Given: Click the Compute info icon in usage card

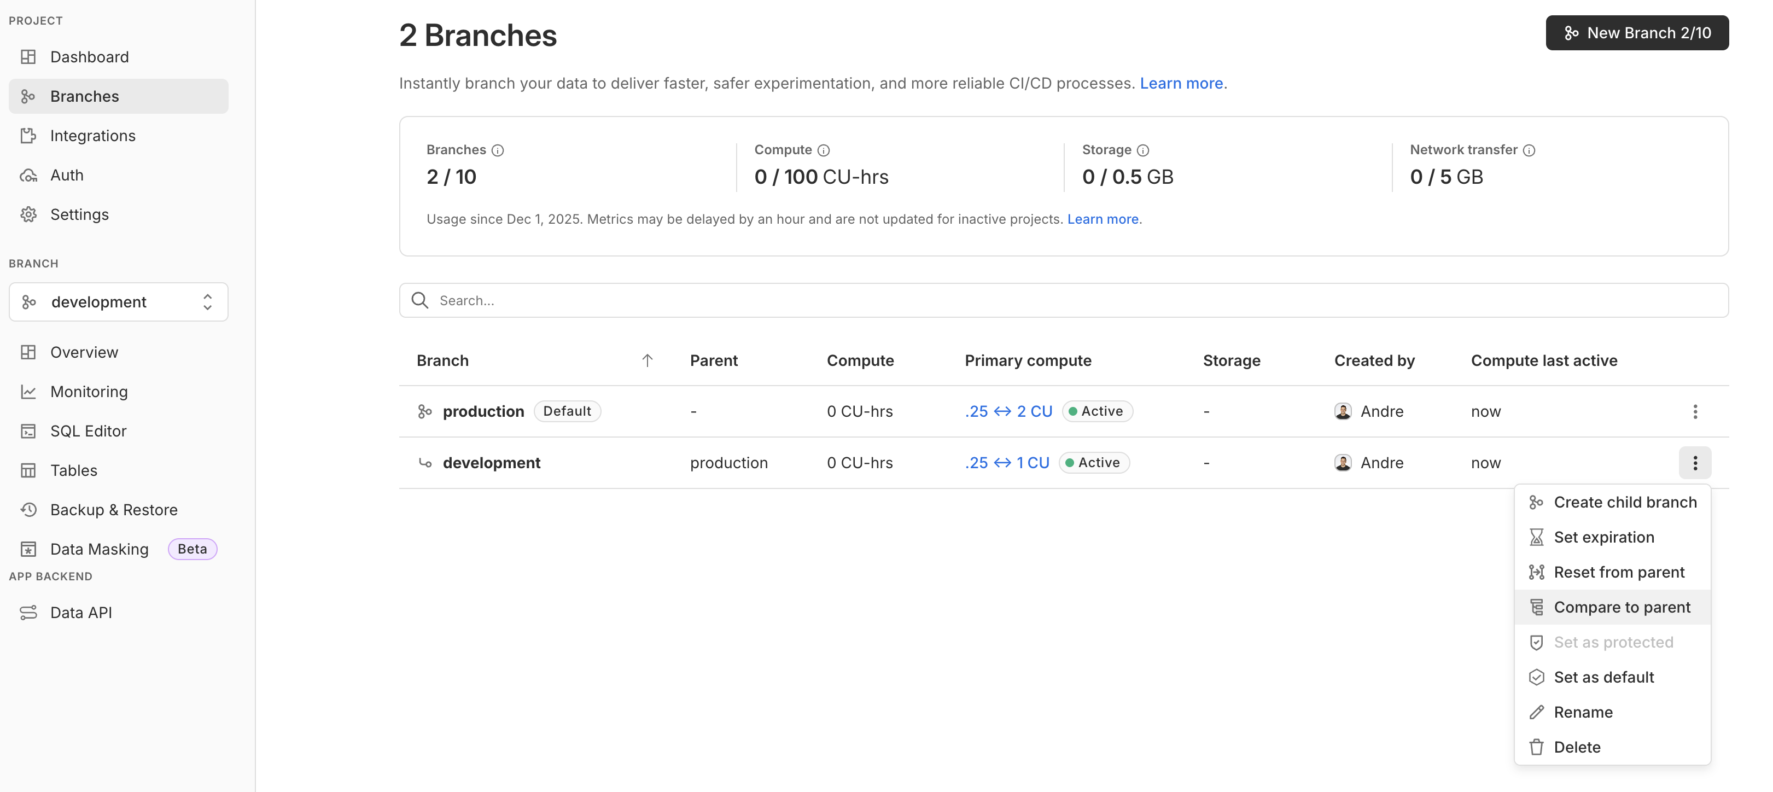Looking at the screenshot, I should click(x=823, y=150).
